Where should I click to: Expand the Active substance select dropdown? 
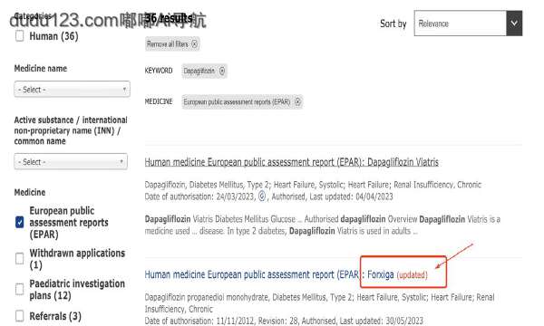click(71, 162)
